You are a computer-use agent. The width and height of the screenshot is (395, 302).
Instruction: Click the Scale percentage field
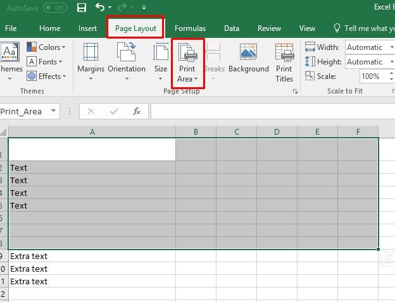pyautogui.click(x=370, y=76)
